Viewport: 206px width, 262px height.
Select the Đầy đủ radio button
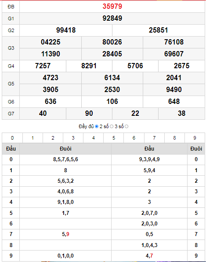tap(97, 126)
